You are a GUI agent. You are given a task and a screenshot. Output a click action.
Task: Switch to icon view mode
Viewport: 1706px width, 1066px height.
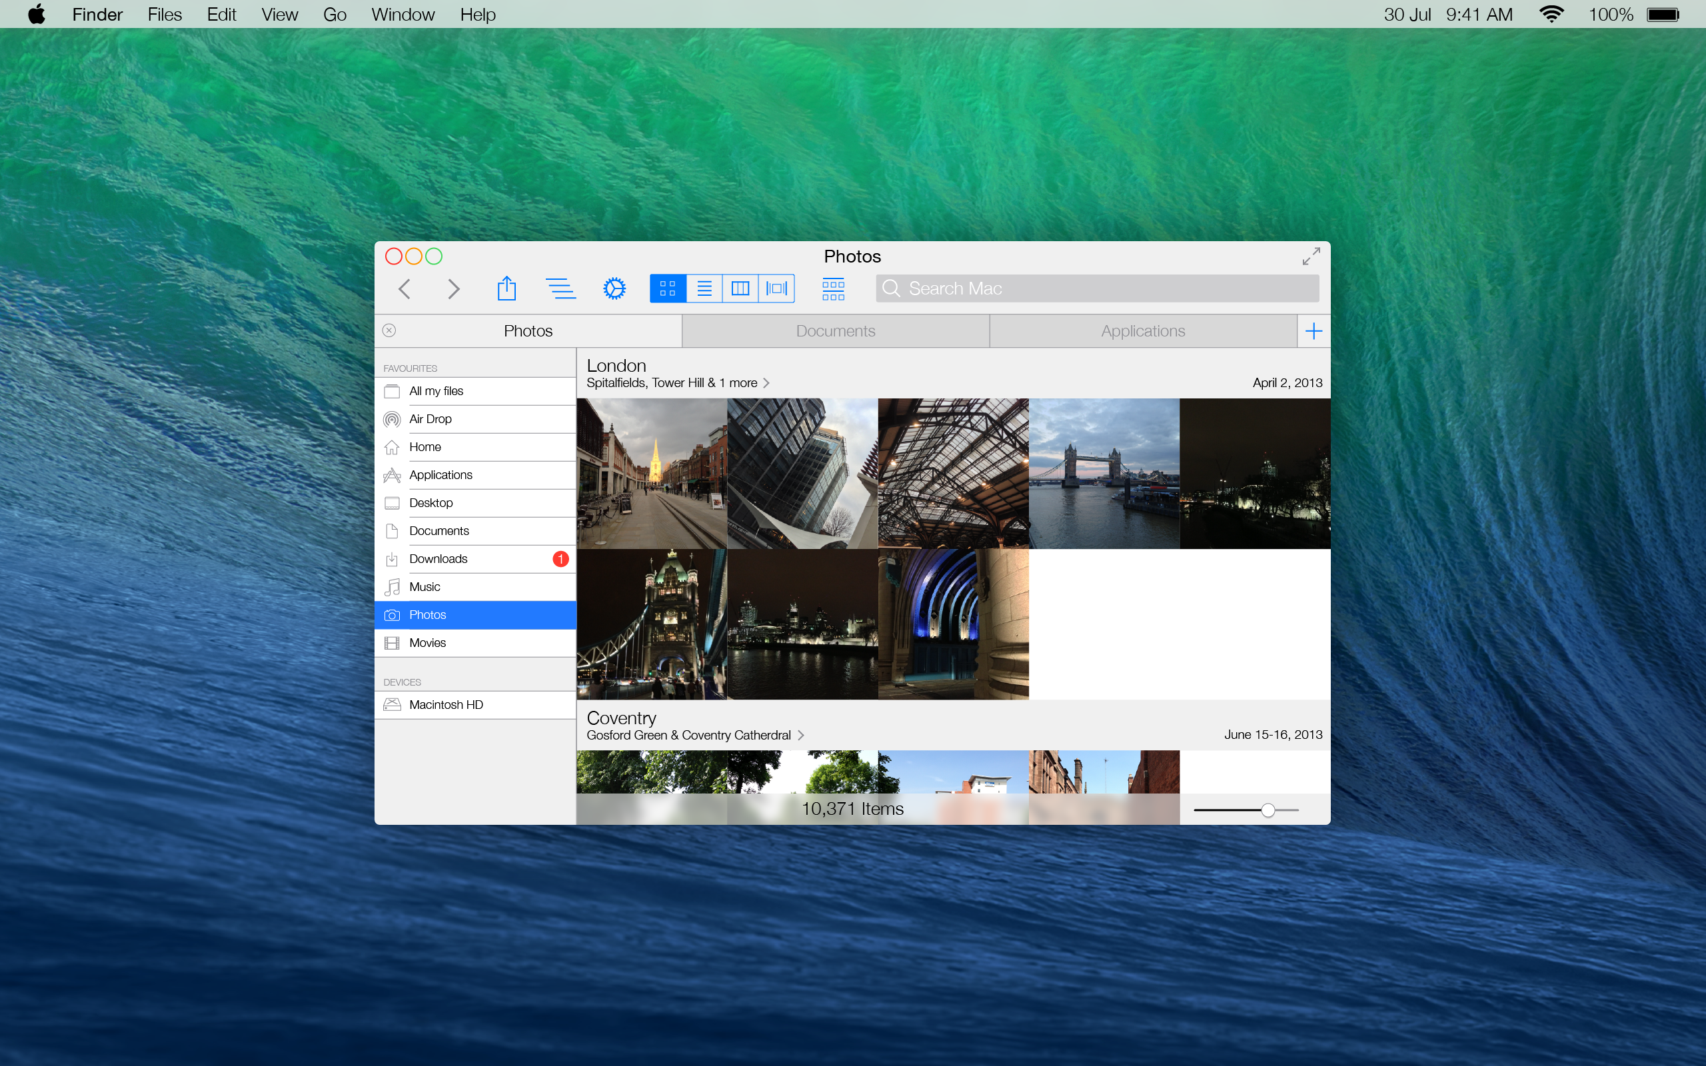[x=668, y=288]
